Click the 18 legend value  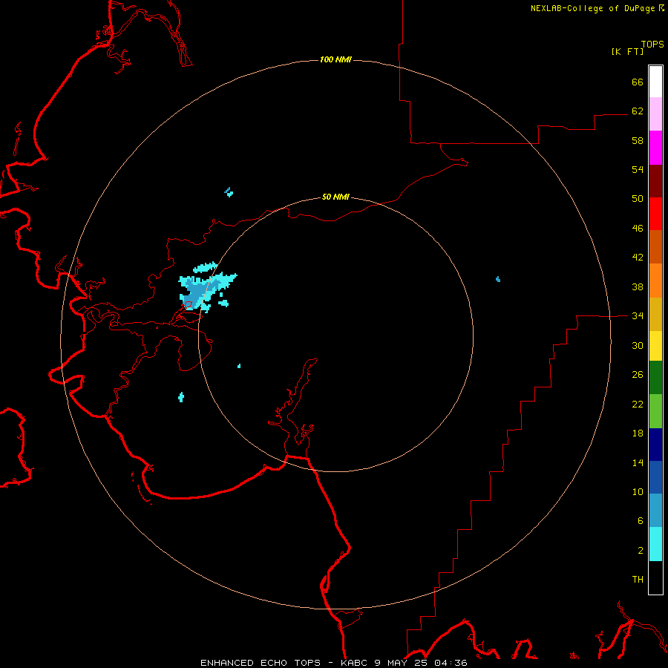pos(638,433)
